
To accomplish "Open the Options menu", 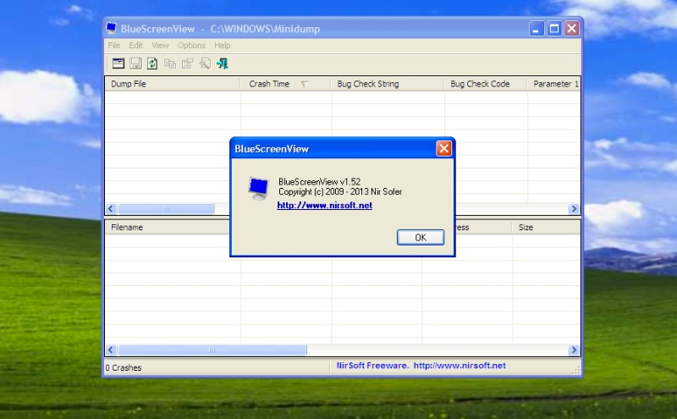I will coord(191,46).
